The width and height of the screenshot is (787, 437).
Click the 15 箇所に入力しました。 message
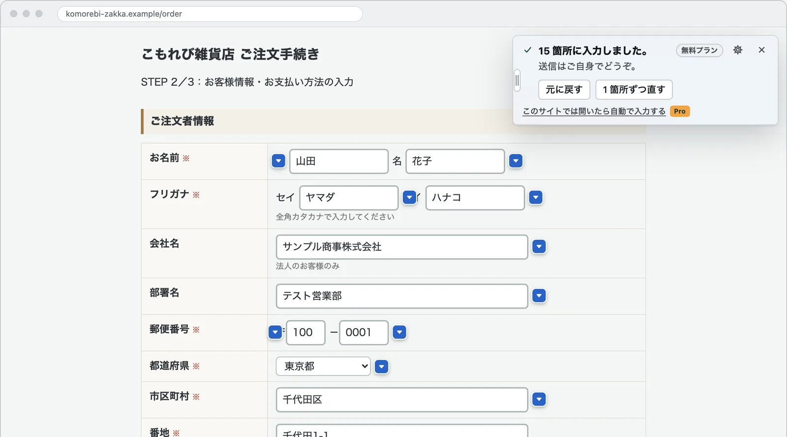pos(593,51)
